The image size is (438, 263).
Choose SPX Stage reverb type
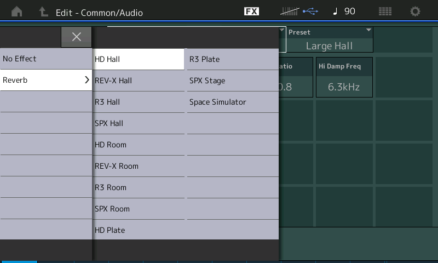click(233, 81)
